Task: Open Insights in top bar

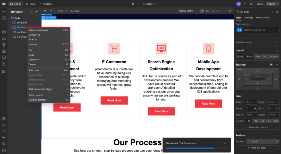Action: (x=46, y=4)
